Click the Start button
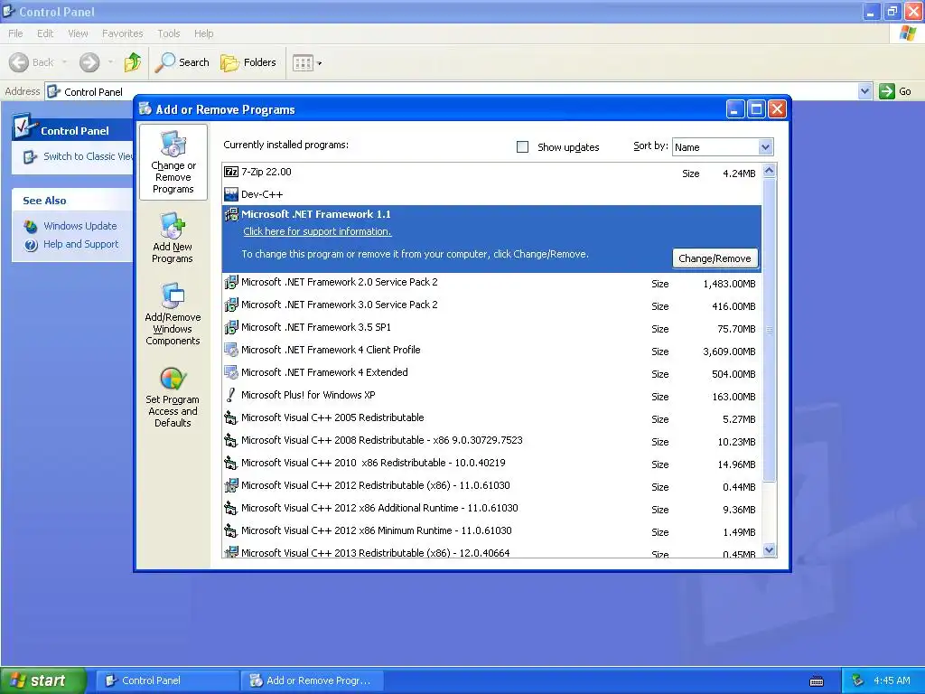Screen dimensions: 925x694 pyautogui.click(x=43, y=680)
